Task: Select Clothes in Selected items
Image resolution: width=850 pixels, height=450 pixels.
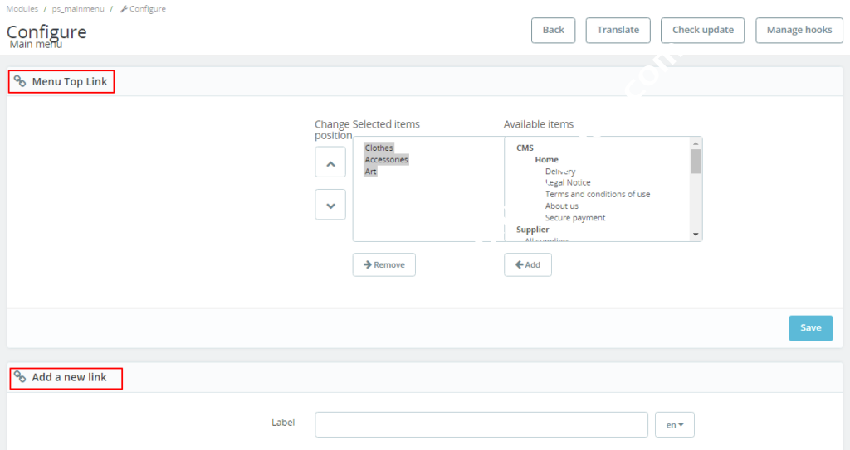Action: point(379,148)
